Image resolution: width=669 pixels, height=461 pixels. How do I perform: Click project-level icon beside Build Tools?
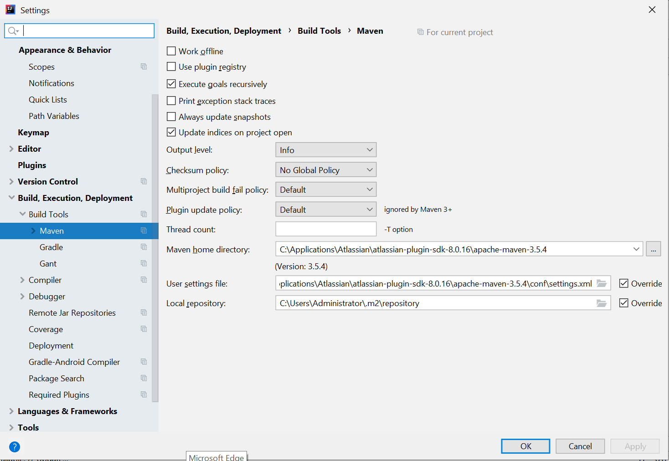[144, 214]
